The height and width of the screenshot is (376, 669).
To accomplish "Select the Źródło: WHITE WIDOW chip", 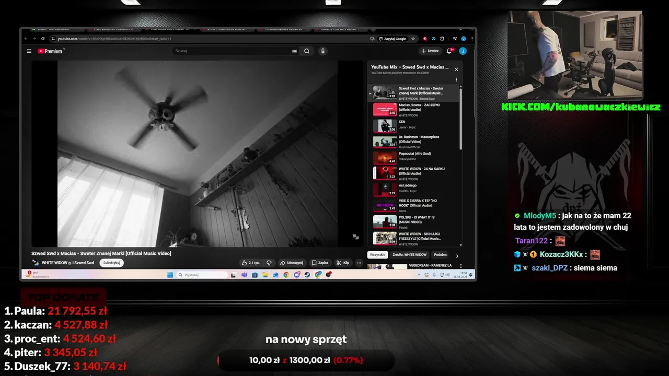I will [409, 255].
